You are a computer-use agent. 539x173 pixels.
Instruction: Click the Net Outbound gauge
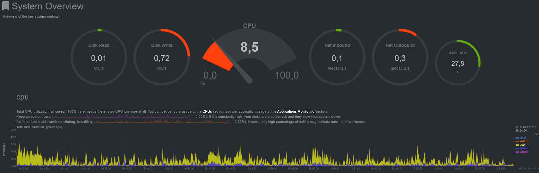coord(400,57)
